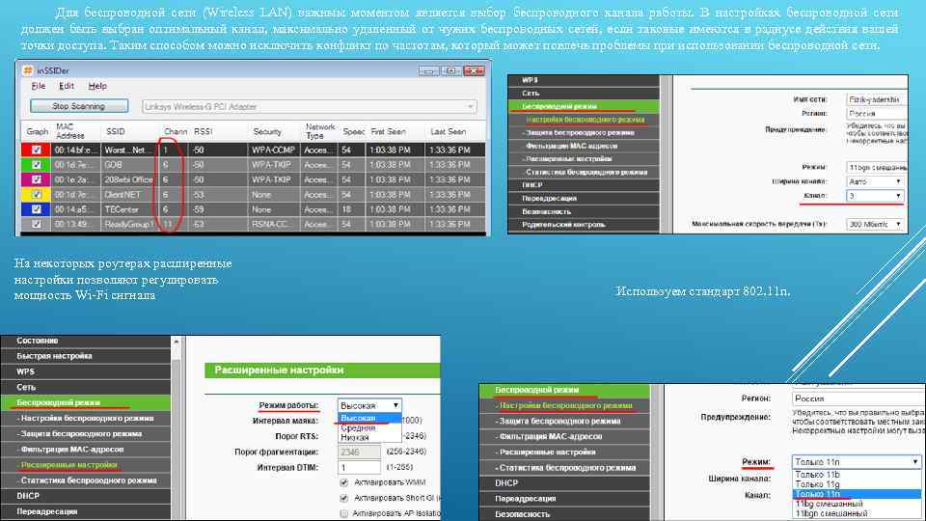
Task: Click MAC address 00:14:a5 of TECenter row
Action: pos(77,209)
